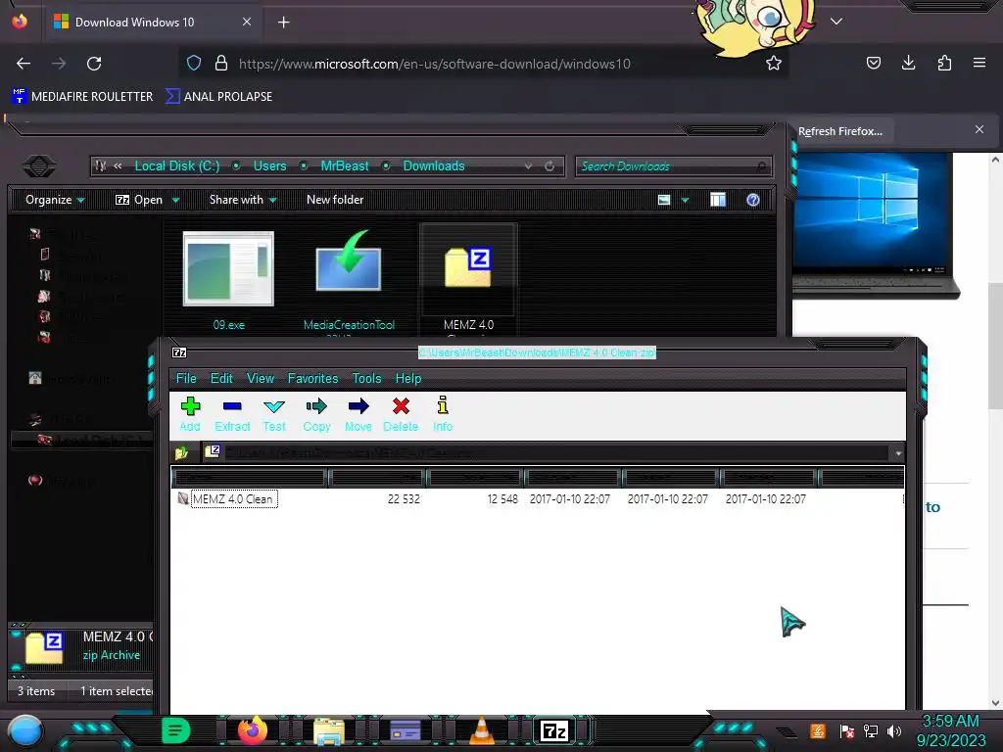1003x752 pixels.
Task: Open the Info icon in 7-Zip
Action: (x=442, y=404)
